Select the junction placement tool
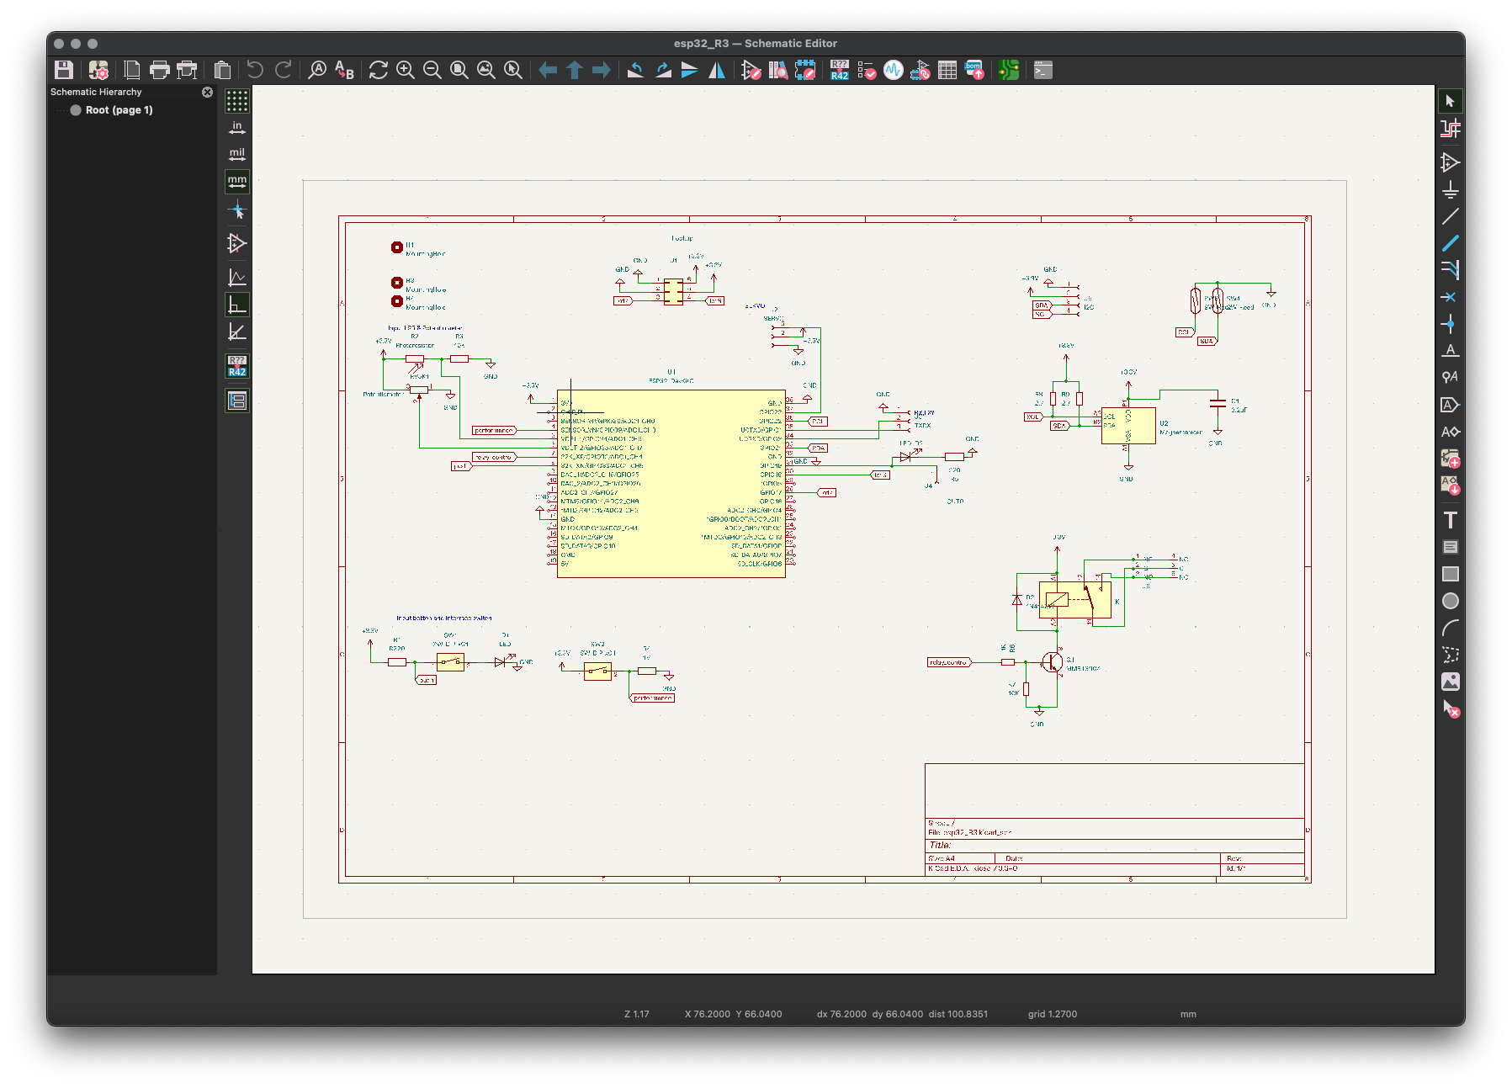Viewport: 1512px width, 1088px height. pyautogui.click(x=1451, y=324)
